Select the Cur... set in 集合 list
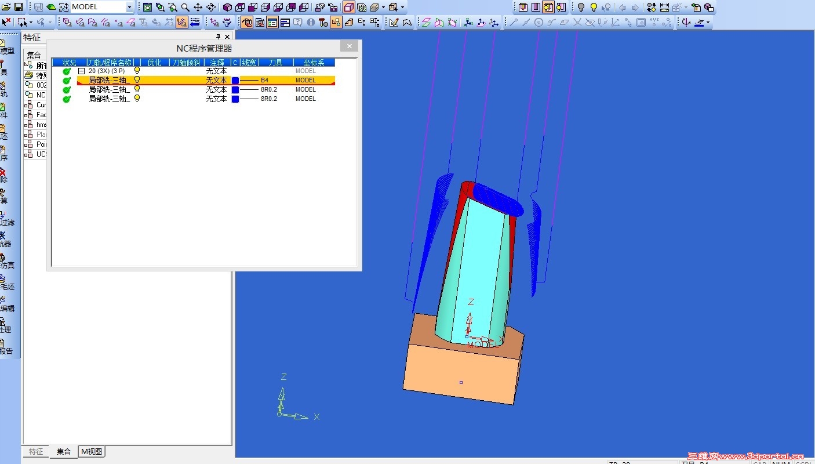This screenshot has width=815, height=464. 35,105
